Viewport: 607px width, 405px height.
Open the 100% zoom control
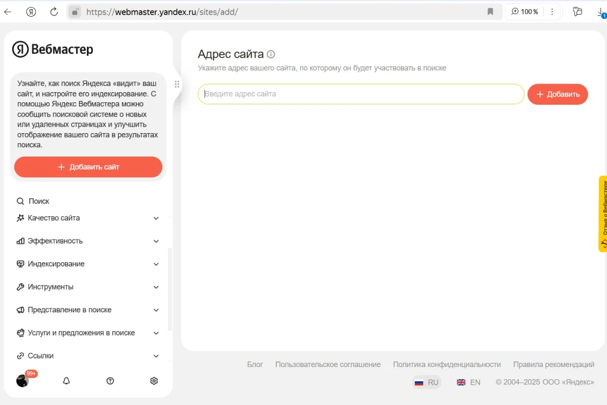pyautogui.click(x=525, y=12)
